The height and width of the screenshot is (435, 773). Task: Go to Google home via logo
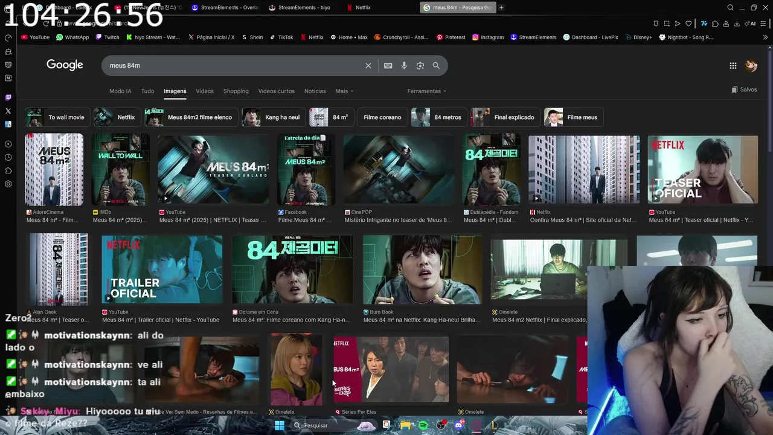click(x=65, y=65)
